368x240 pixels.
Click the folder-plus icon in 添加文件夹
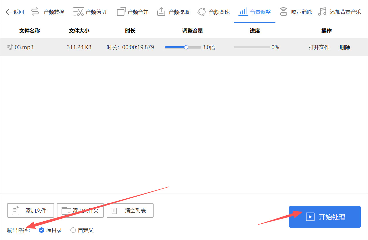click(66, 210)
